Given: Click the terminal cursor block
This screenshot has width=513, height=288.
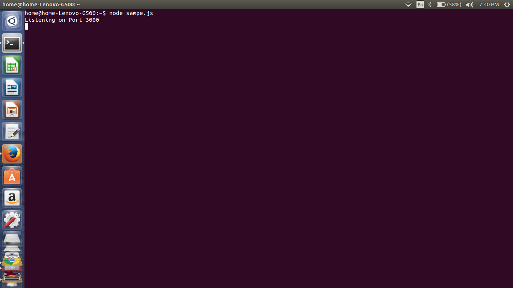Looking at the screenshot, I should click(26, 26).
